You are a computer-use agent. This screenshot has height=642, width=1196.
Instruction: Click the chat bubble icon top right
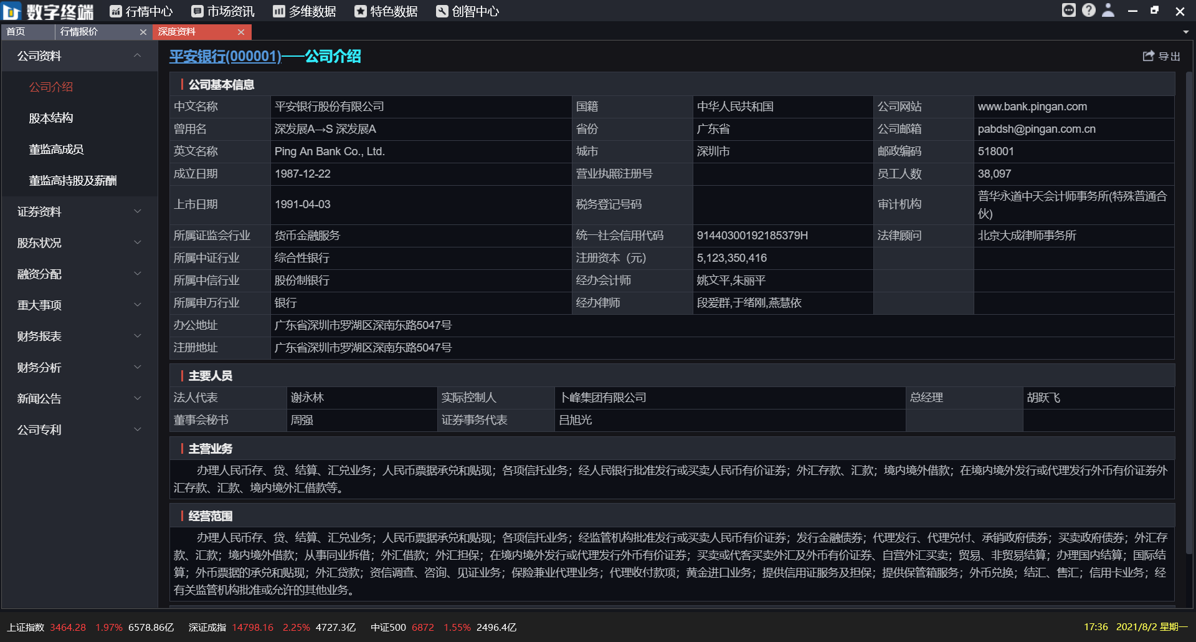(1069, 10)
